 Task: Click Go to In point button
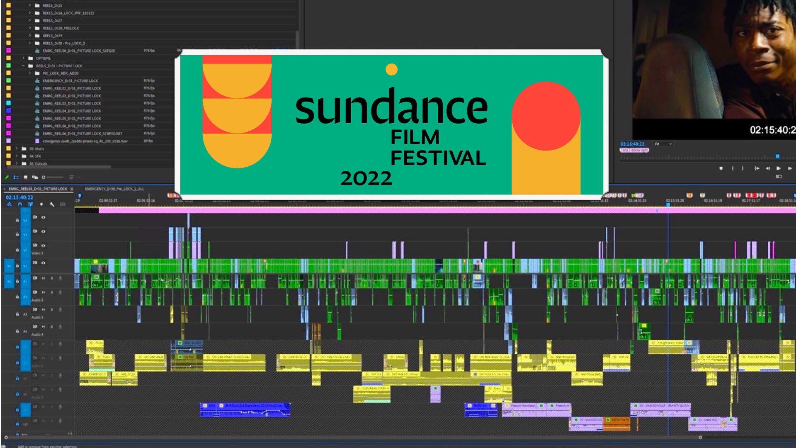[757, 168]
